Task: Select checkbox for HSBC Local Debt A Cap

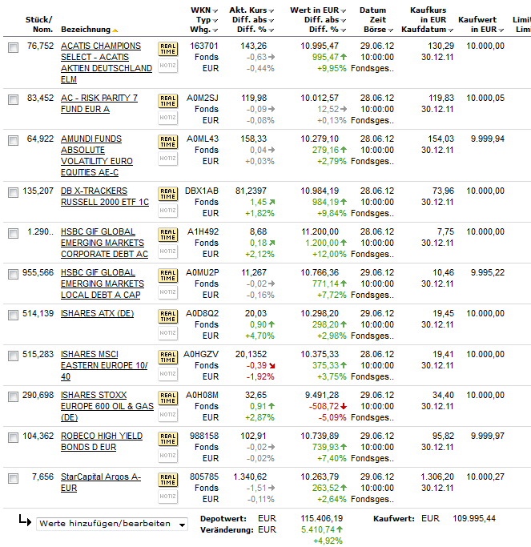Action: pyautogui.click(x=14, y=274)
